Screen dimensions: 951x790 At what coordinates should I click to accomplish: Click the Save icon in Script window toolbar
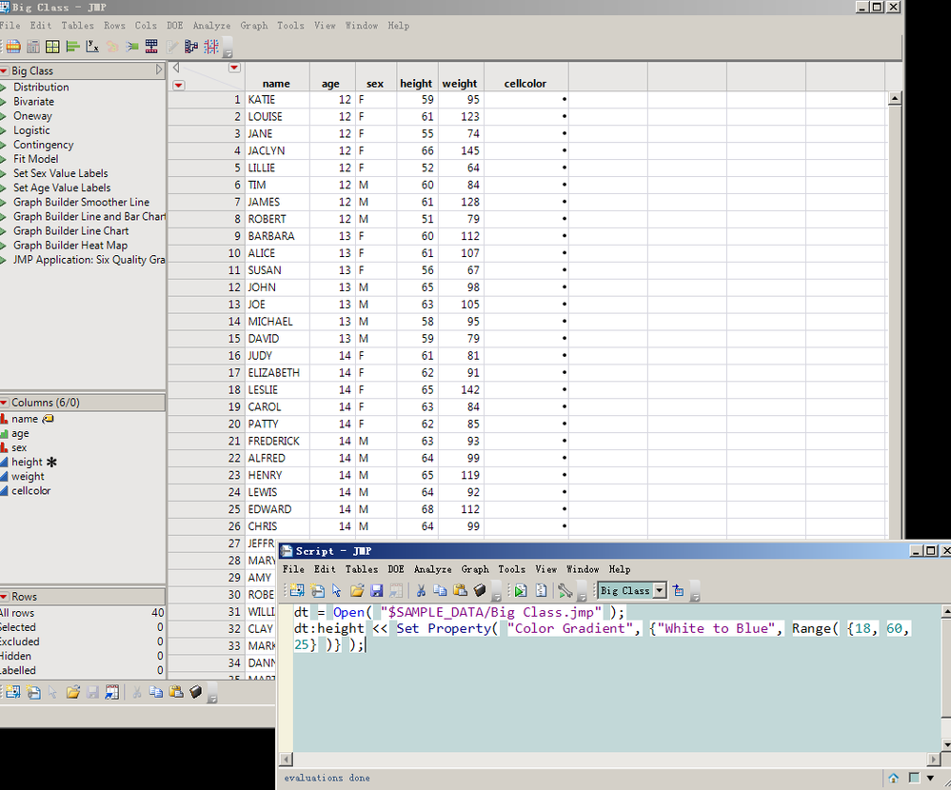(376, 591)
